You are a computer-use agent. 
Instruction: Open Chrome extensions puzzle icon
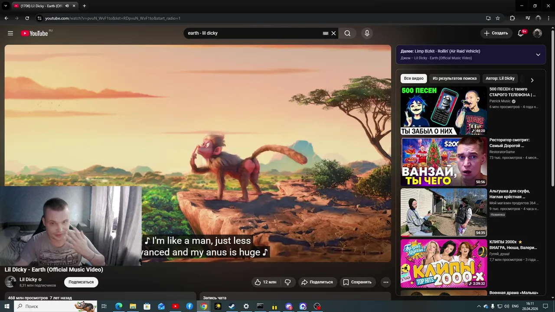(x=512, y=18)
